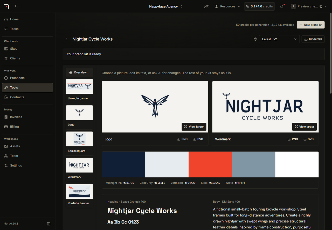Select the Overview tab
Image resolution: width=332 pixels, height=230 pixels.
(x=79, y=72)
